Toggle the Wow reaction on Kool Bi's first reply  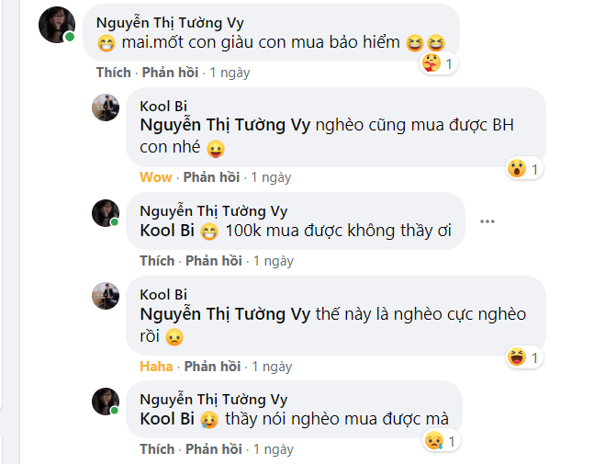[x=155, y=177]
